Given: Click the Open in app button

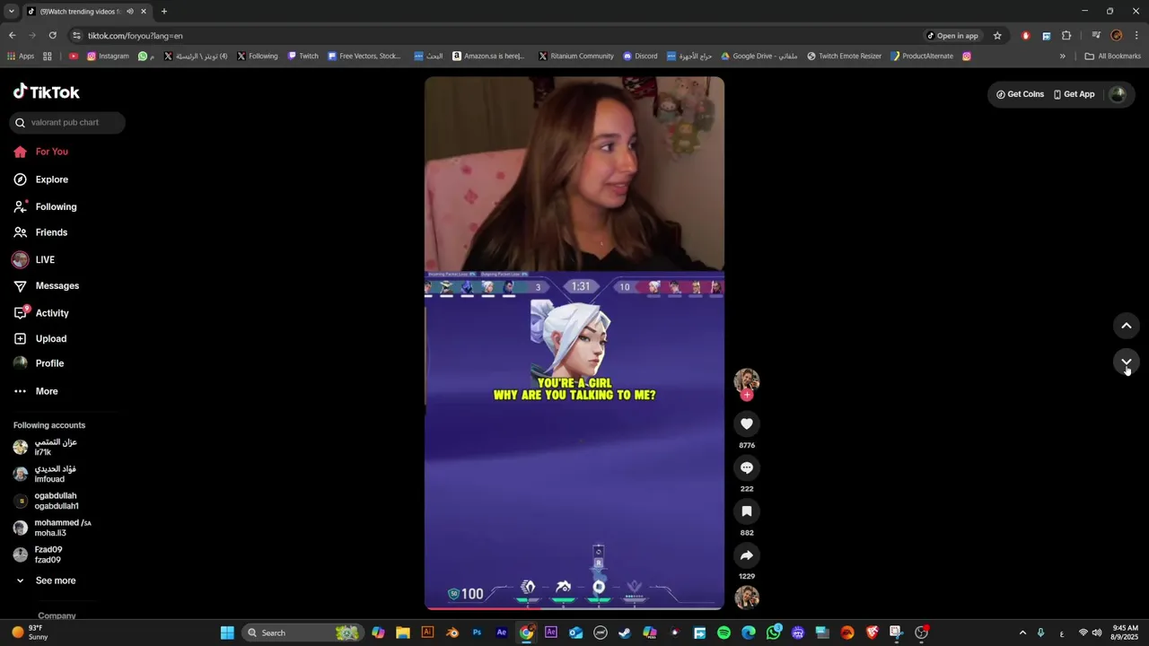Looking at the screenshot, I should 952,36.
